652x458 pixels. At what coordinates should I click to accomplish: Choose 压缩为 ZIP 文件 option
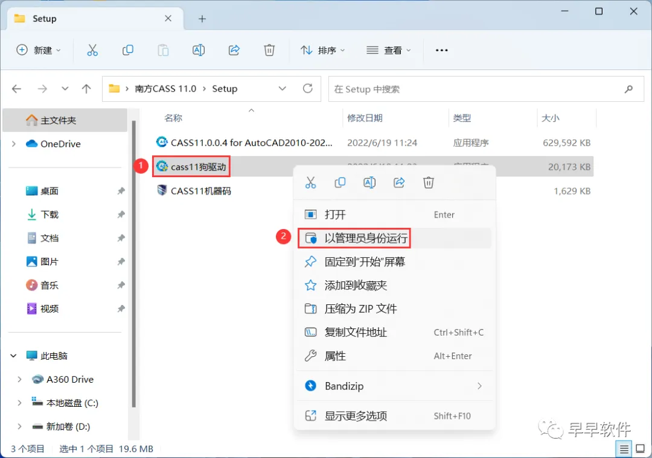tap(394, 309)
